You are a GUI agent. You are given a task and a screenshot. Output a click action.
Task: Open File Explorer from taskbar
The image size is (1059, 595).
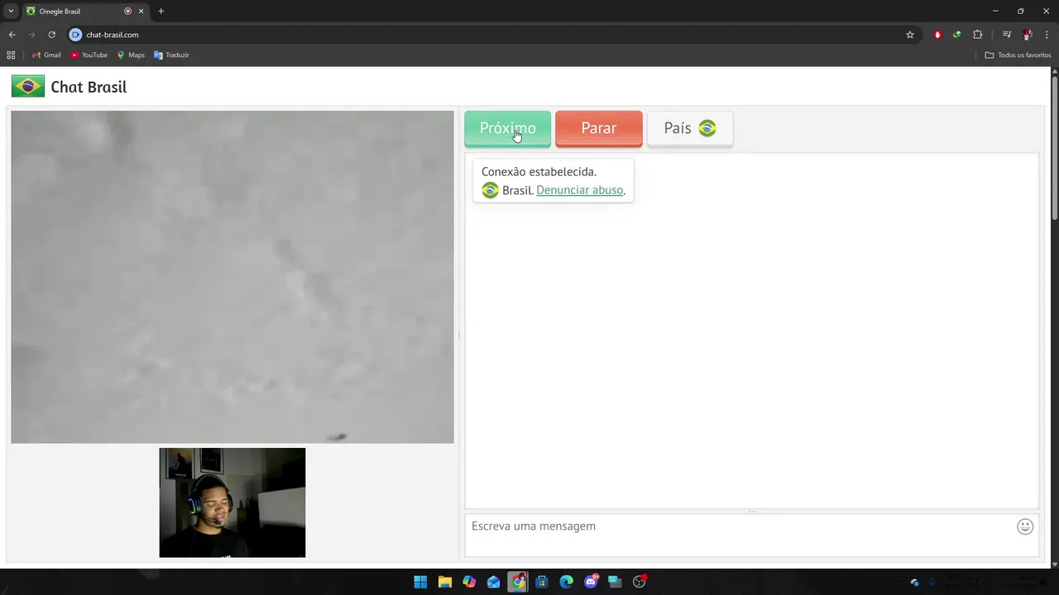pos(445,582)
